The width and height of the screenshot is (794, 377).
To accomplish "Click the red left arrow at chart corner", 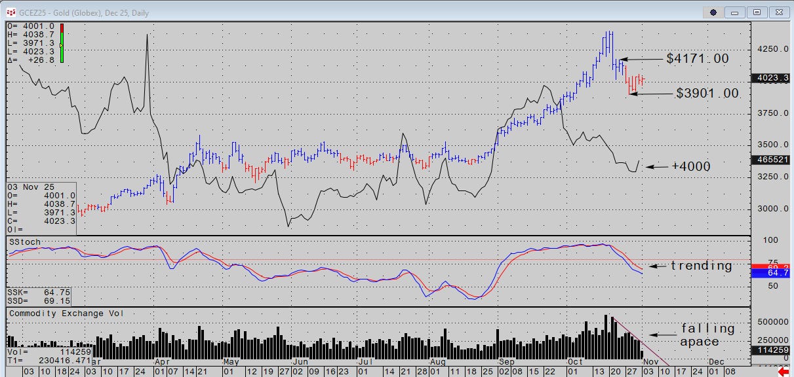I will [784, 371].
